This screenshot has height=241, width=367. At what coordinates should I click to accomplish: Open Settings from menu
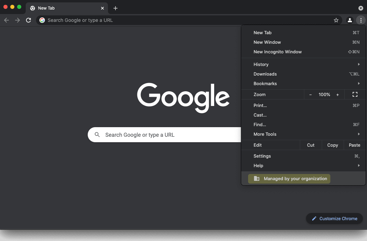(303, 156)
